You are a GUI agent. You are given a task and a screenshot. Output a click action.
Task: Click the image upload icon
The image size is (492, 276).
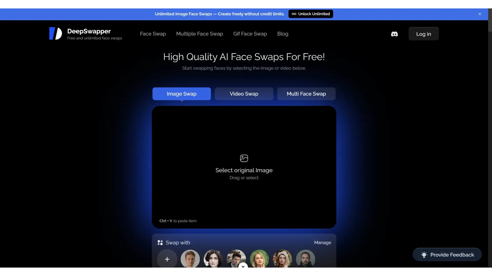click(244, 158)
